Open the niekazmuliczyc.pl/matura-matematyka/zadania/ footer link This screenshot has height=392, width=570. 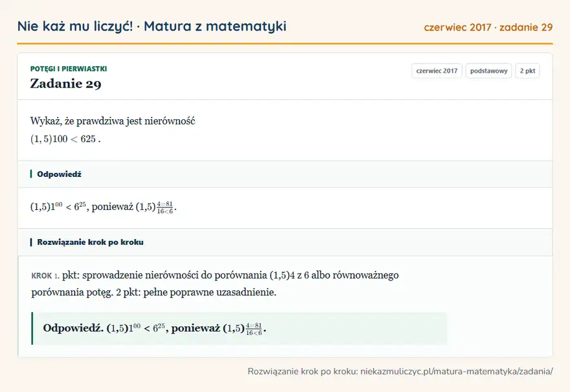457,371
